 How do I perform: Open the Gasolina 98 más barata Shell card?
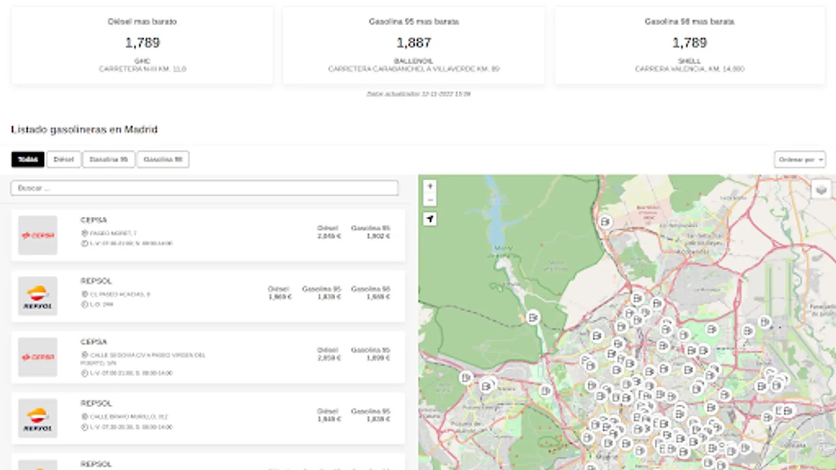point(689,45)
